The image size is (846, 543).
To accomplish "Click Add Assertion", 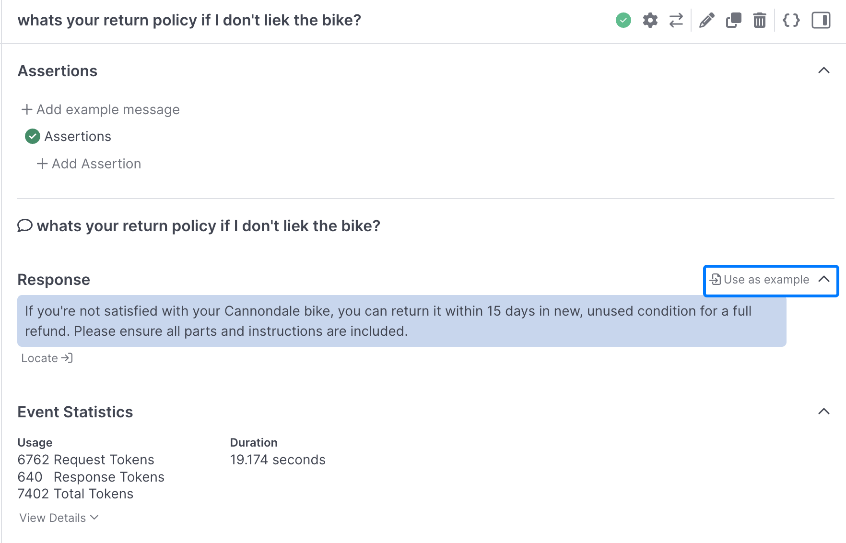I will click(89, 164).
